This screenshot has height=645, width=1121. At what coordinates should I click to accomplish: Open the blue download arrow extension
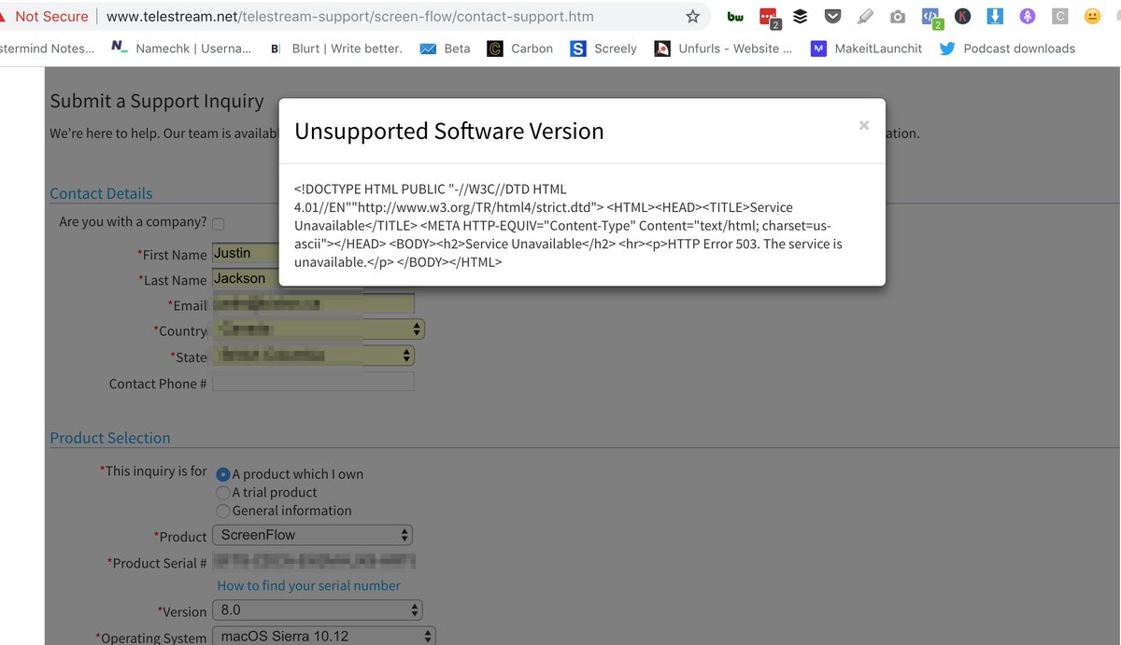pyautogui.click(x=995, y=17)
